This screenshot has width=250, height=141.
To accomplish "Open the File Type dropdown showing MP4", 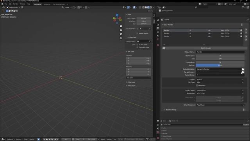I will (x=220, y=83).
